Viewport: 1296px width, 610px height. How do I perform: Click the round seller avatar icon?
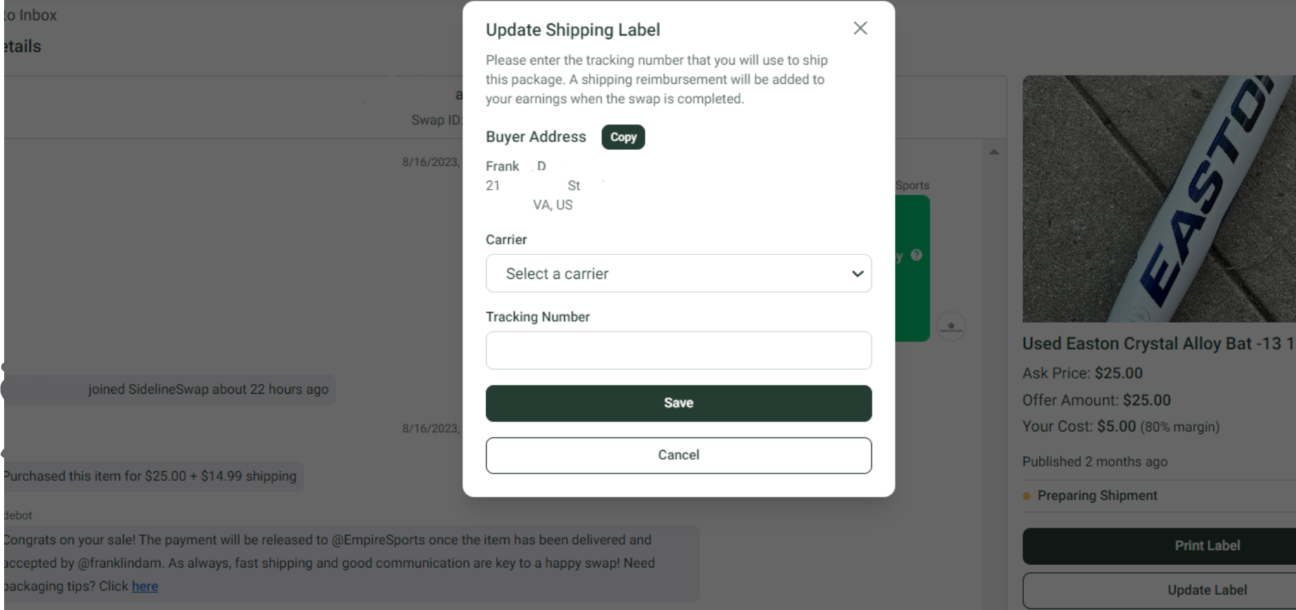click(x=951, y=326)
